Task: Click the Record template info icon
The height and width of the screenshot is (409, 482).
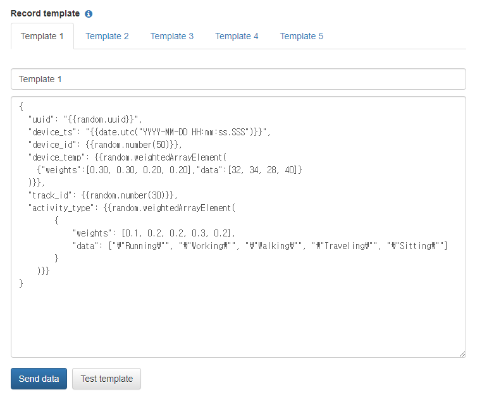Action: (x=89, y=14)
